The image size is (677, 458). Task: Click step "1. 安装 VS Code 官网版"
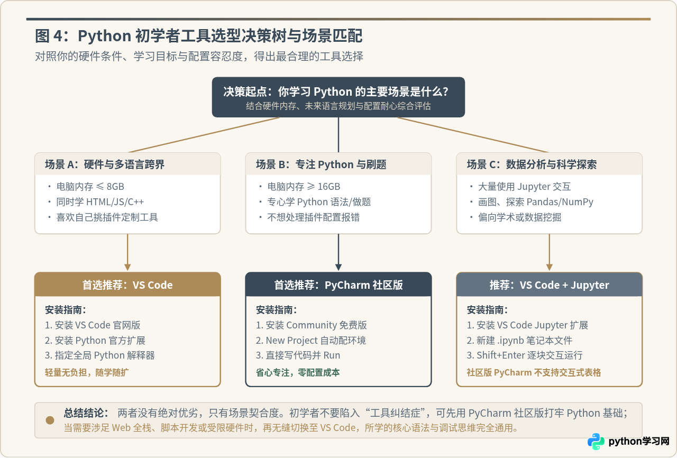point(93,325)
